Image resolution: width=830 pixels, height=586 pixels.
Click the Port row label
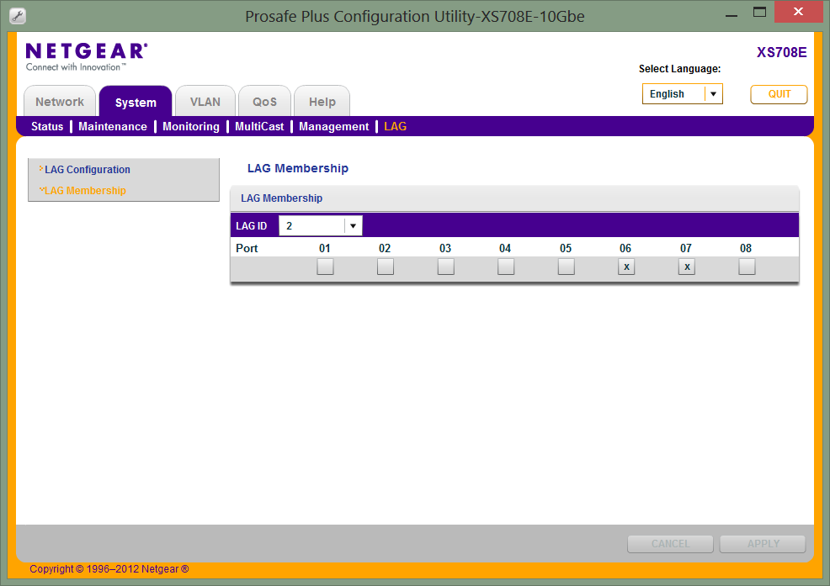tap(247, 248)
